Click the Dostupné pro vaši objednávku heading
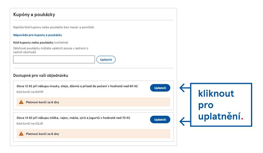Image resolution: width=263 pixels, height=153 pixels. point(41,75)
